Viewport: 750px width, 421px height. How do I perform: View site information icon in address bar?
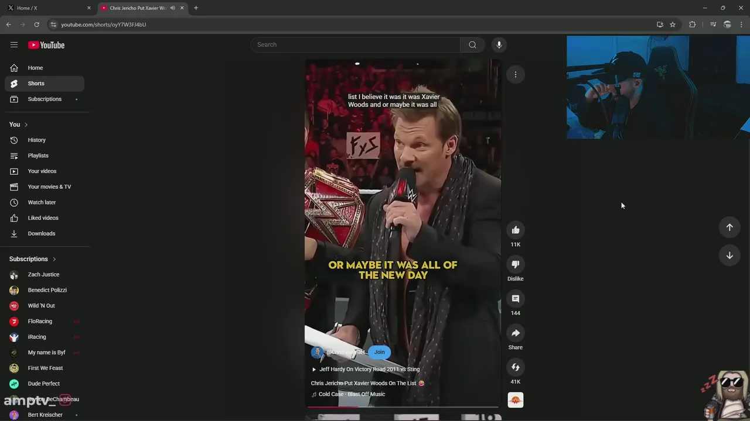(x=53, y=25)
